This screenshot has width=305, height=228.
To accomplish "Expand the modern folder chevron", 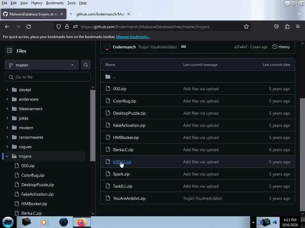I will [x=7, y=128].
